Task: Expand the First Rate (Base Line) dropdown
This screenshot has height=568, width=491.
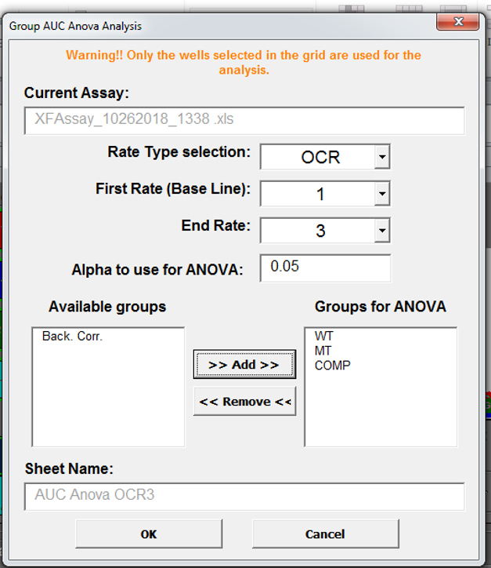Action: [x=381, y=194]
